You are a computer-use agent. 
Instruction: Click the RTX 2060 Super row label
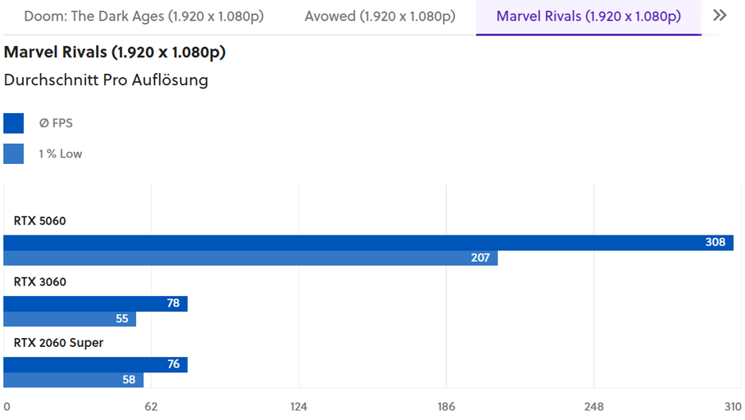pos(59,343)
